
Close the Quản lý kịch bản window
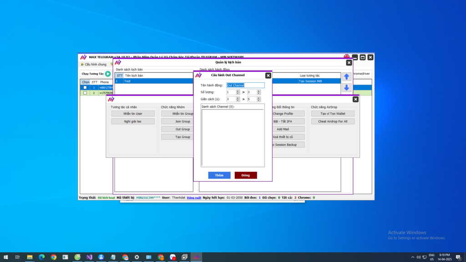click(x=349, y=63)
